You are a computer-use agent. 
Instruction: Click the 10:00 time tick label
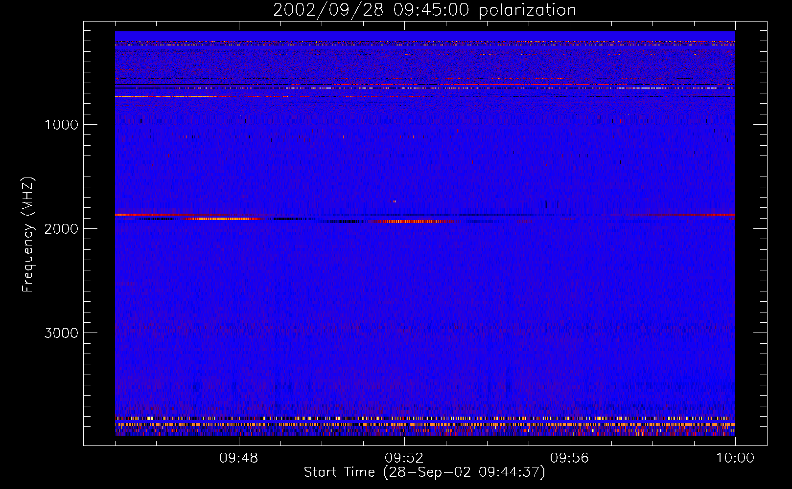click(x=735, y=458)
